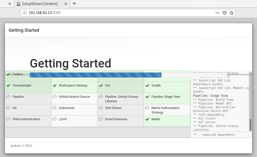Click the large Getting Started heading
Viewport: 257px width, 157px height.
[70, 63]
